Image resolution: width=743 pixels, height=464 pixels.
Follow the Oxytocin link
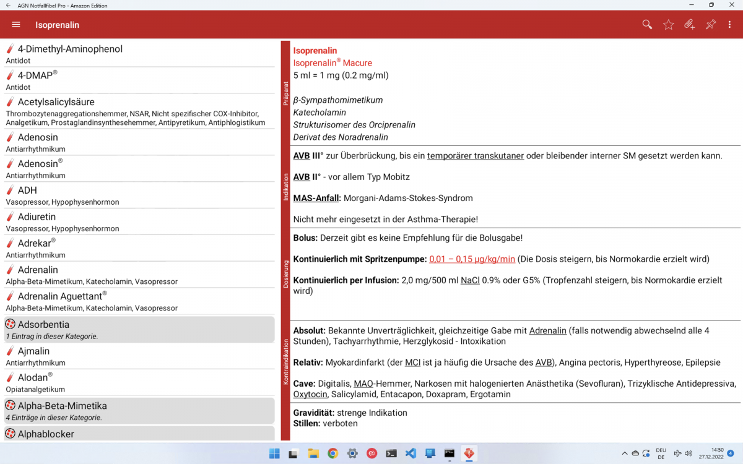[x=311, y=394]
